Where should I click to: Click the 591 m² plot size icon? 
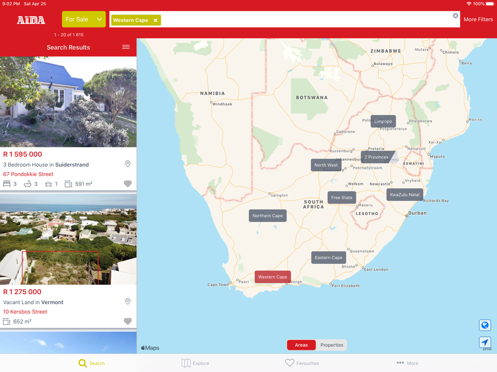coord(68,184)
